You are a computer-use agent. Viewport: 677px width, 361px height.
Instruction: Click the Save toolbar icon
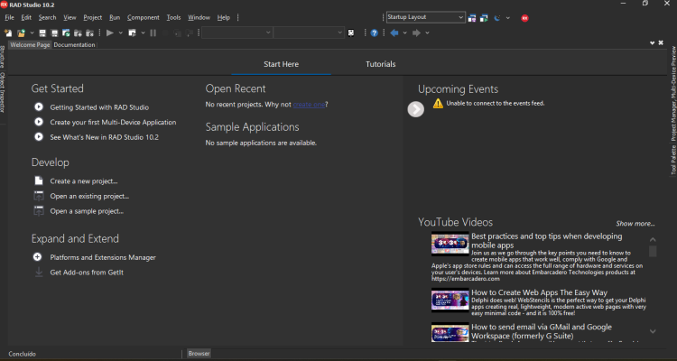tap(42, 32)
